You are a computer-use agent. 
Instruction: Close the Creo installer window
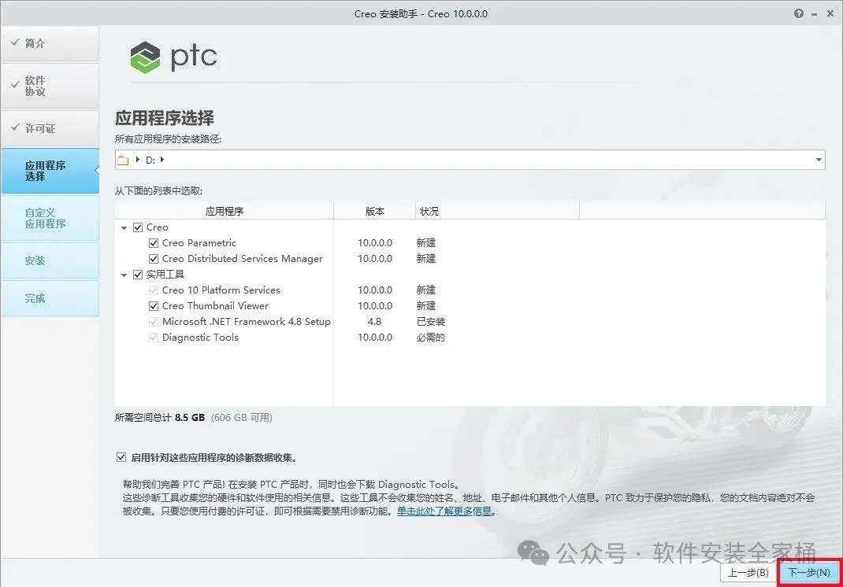[x=830, y=13]
